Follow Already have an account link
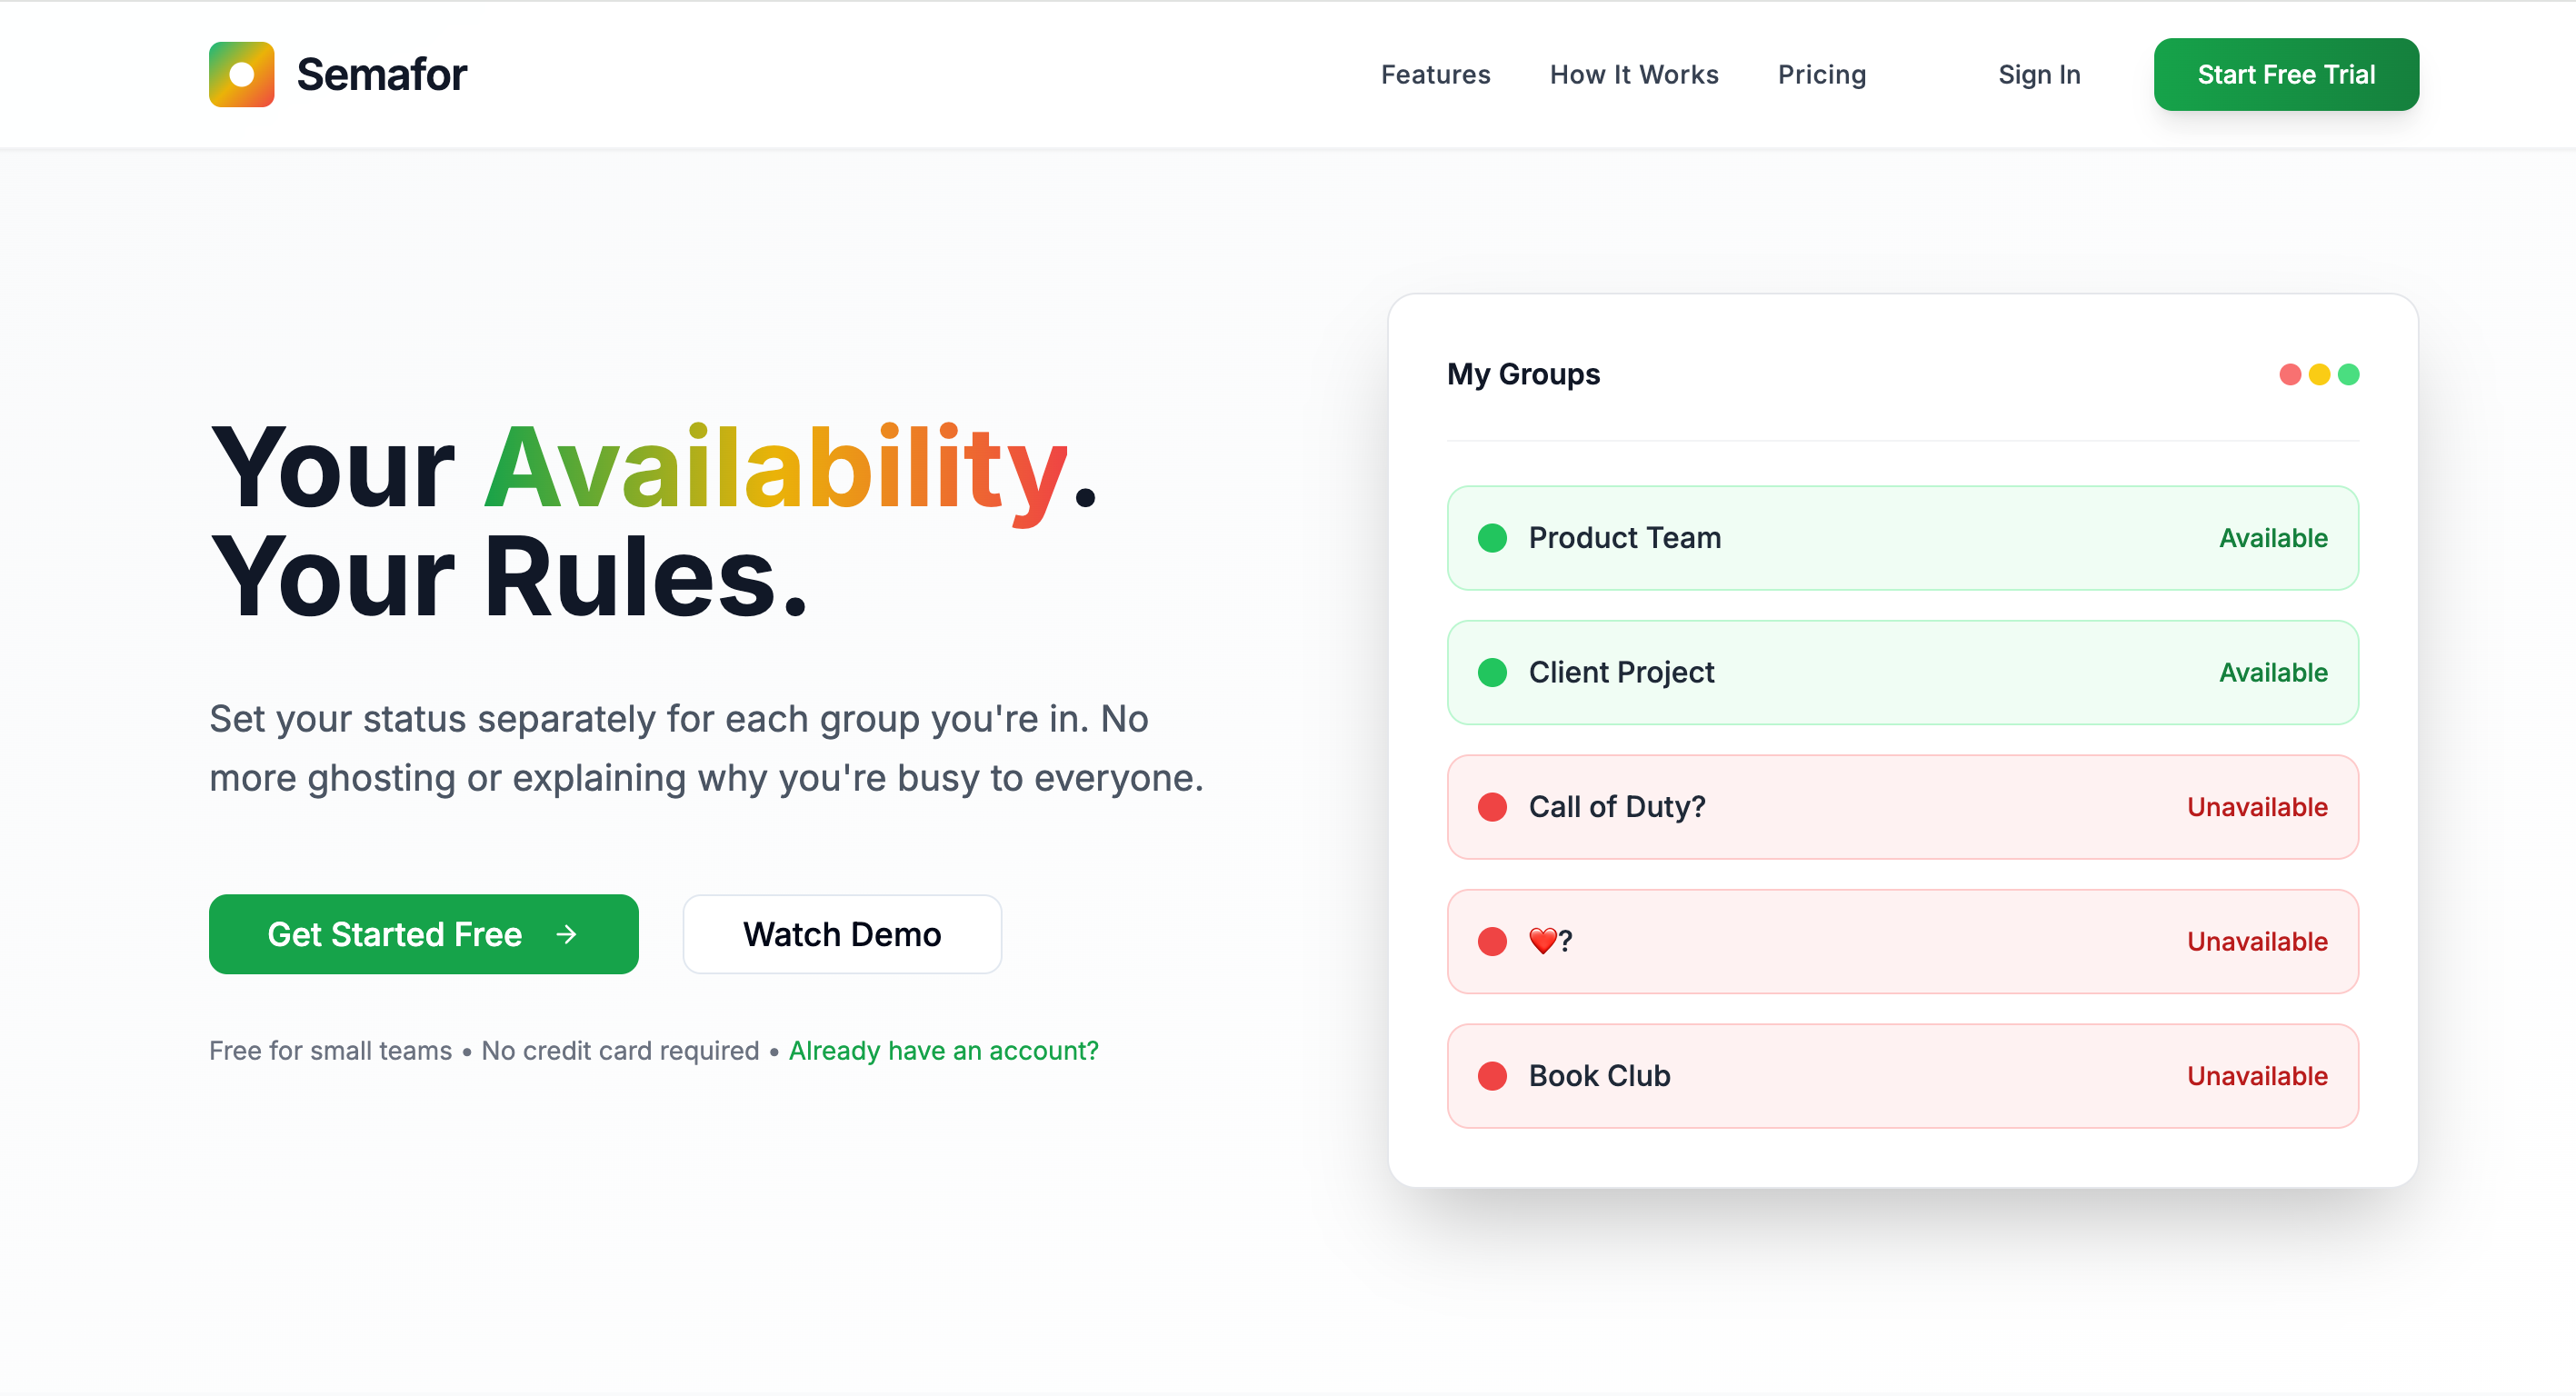The image size is (2576, 1396). [943, 1050]
